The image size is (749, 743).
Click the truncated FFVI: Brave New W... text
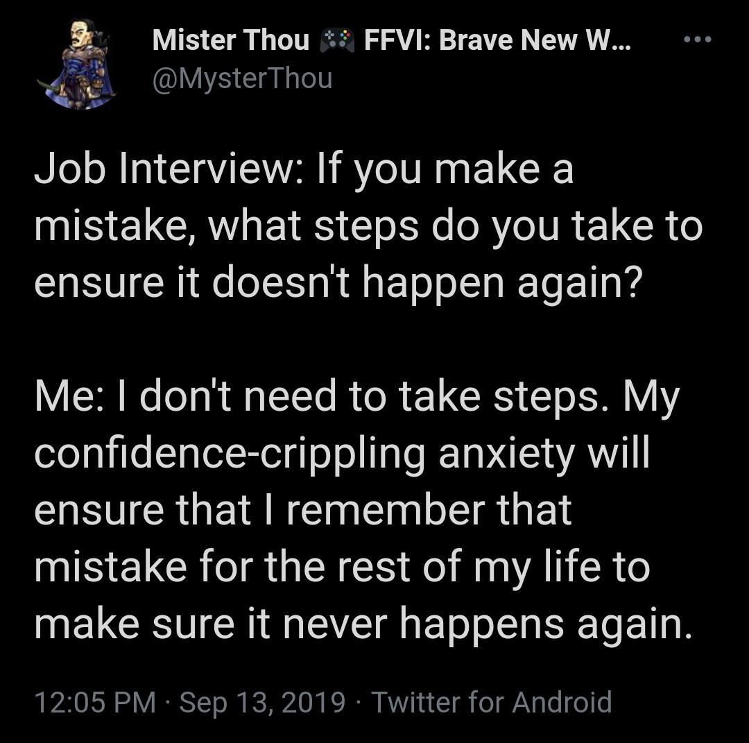click(498, 41)
